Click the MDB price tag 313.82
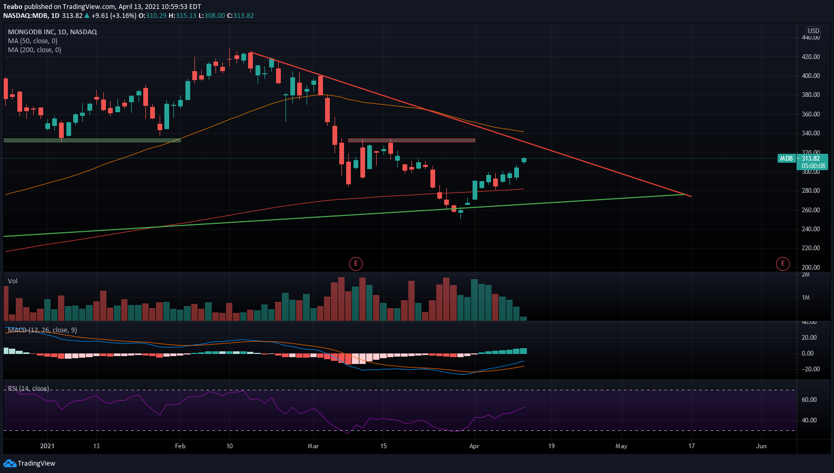834x473 pixels. pyautogui.click(x=802, y=162)
